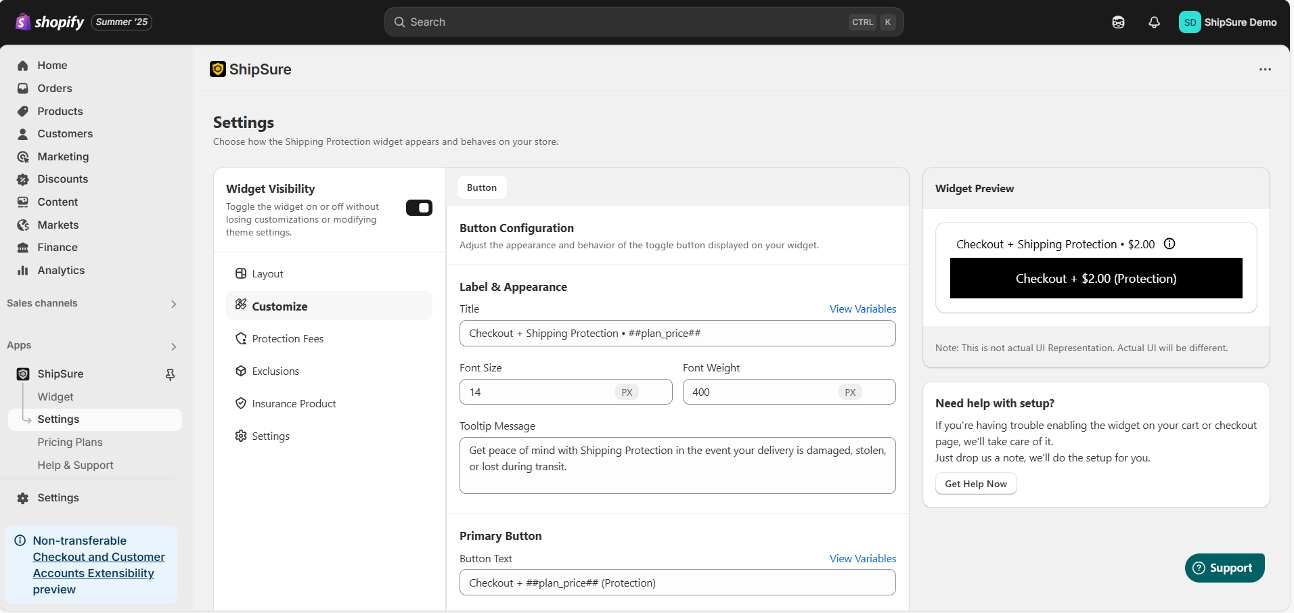The height and width of the screenshot is (613, 1294).
Task: Click the Title input field
Action: [677, 334]
